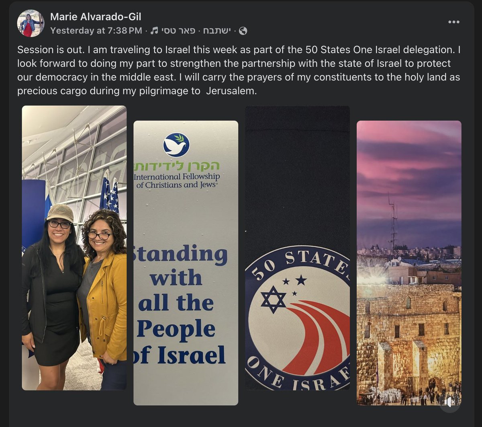Click the dove logo on the Fellowship banner
482x427 pixels.
tap(176, 145)
